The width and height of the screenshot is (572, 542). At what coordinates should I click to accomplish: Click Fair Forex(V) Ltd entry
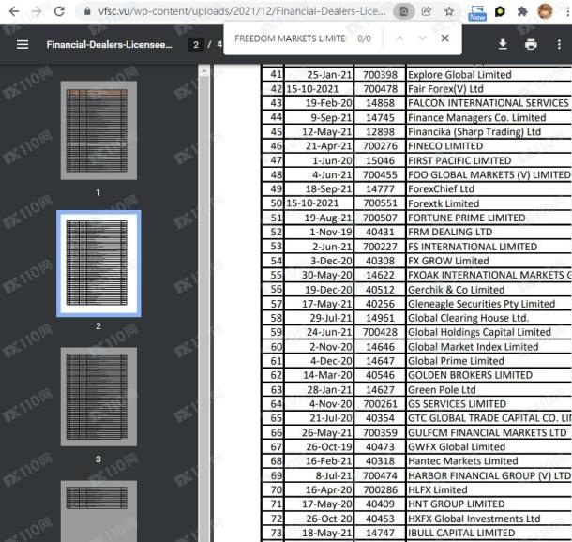tap(445, 89)
